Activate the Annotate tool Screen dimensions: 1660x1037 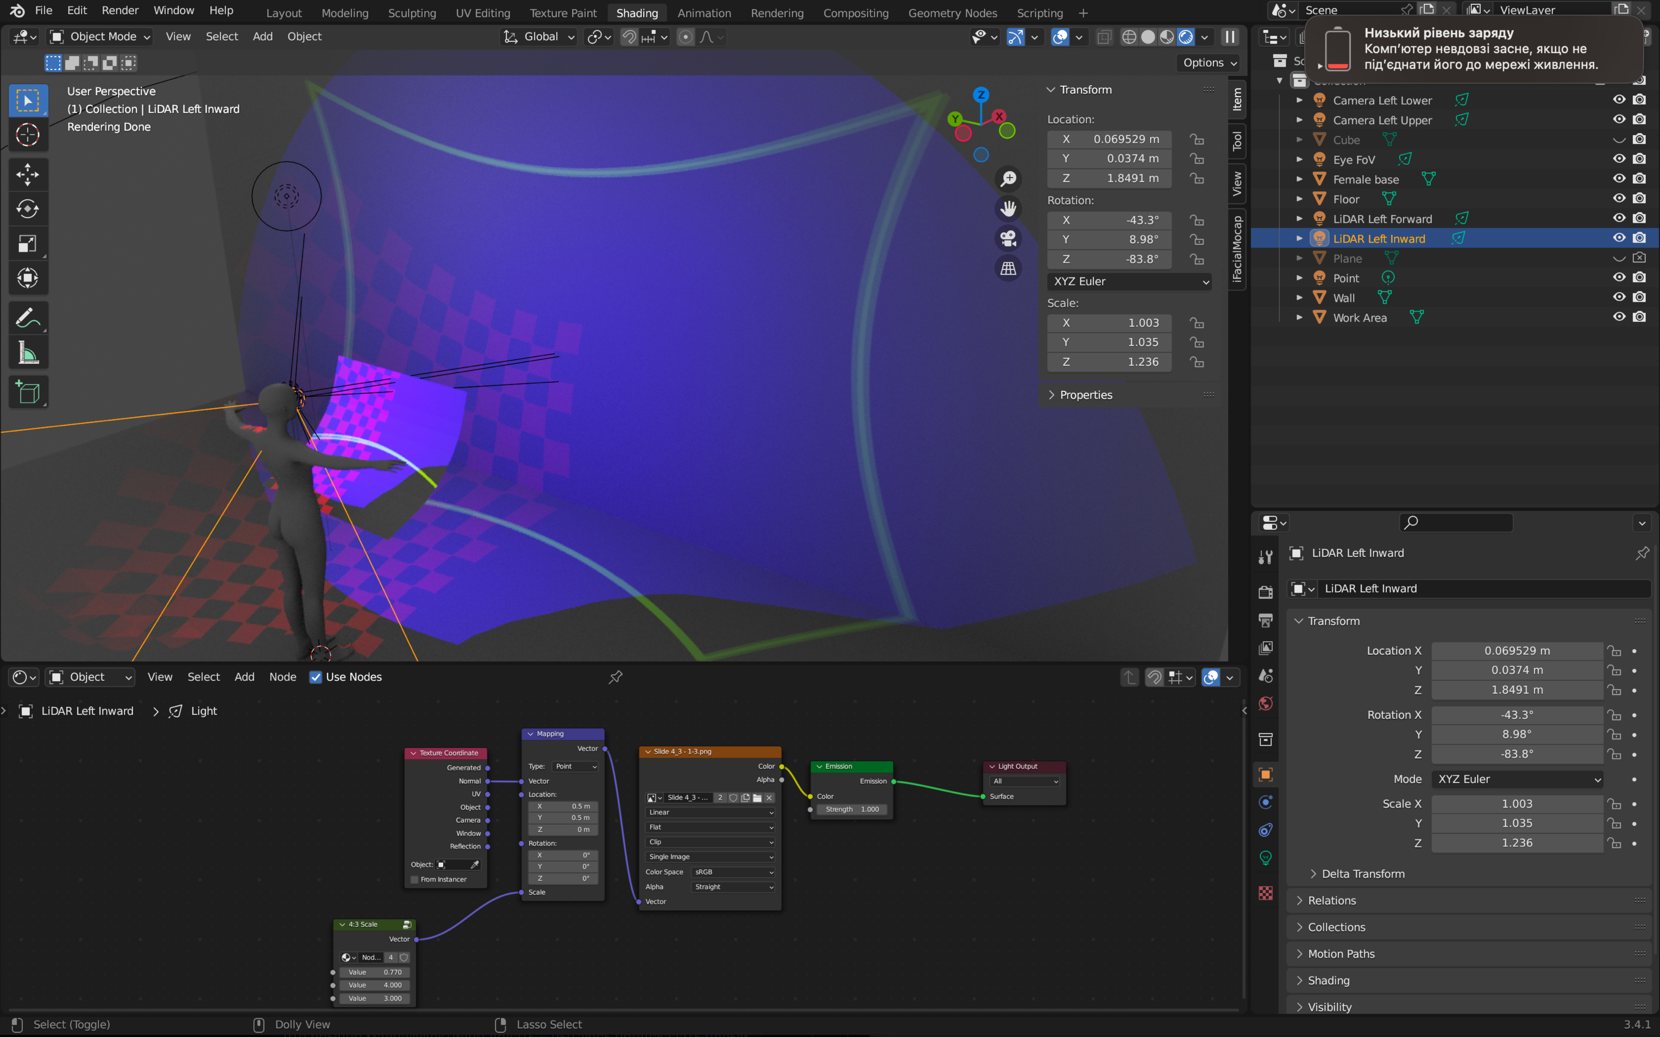tap(28, 319)
